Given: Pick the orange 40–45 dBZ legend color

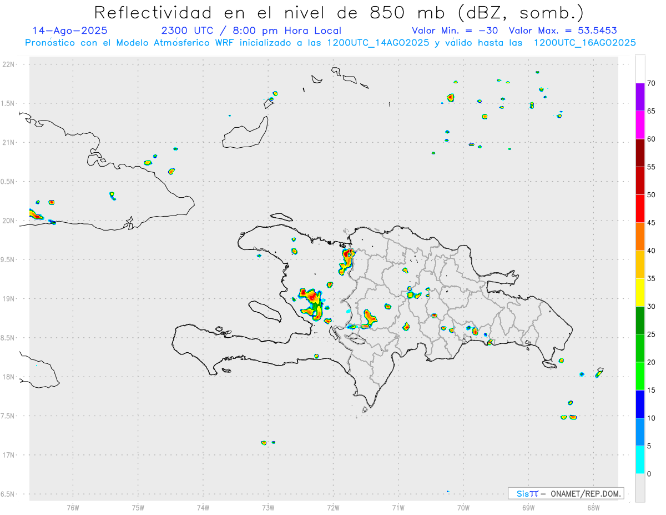Looking at the screenshot, I should 640,237.
